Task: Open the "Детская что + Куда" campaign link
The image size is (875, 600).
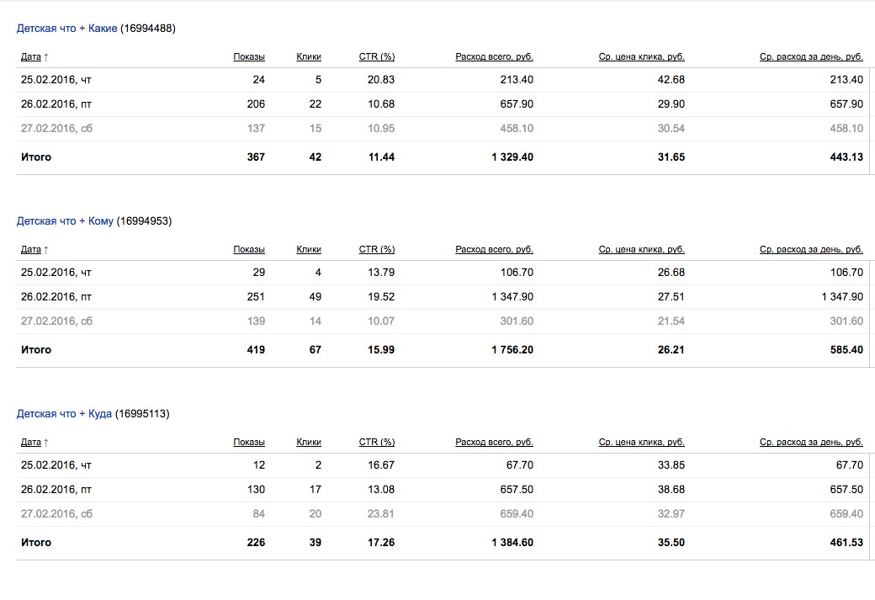Action: click(x=64, y=413)
